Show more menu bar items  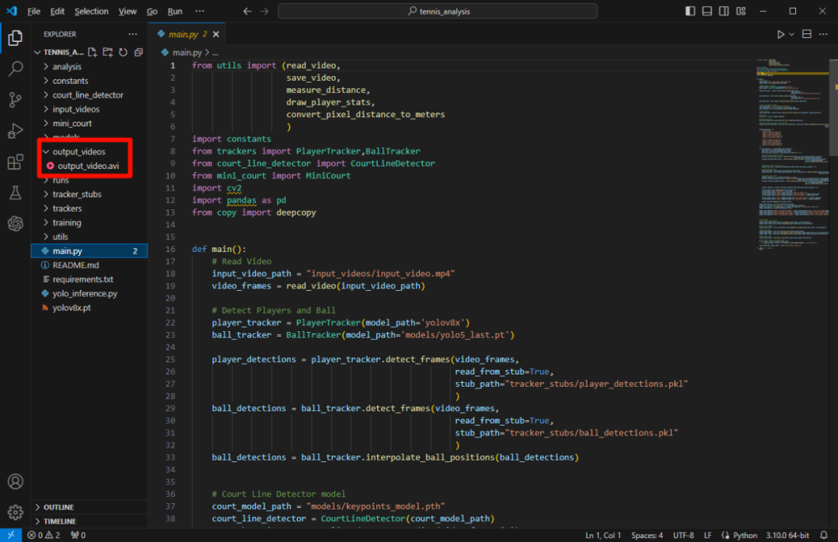[199, 11]
